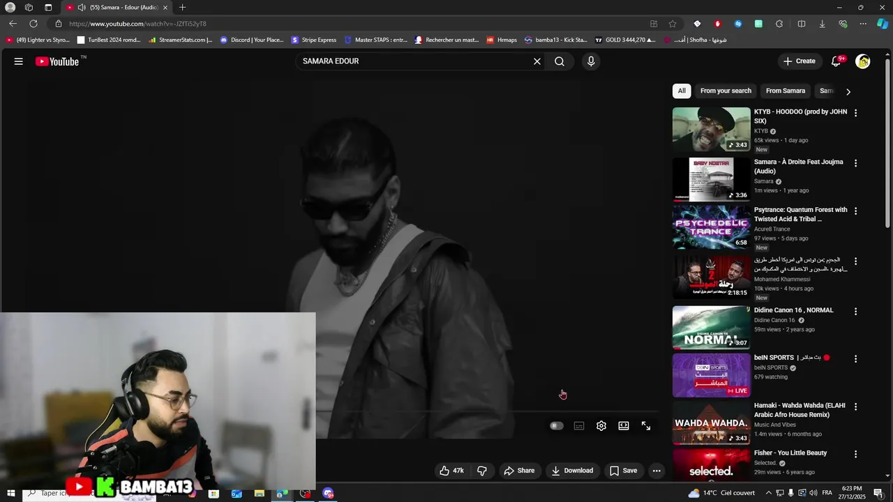This screenshot has width=893, height=502.
Task: Open Windows Start menu
Action: click(10, 494)
